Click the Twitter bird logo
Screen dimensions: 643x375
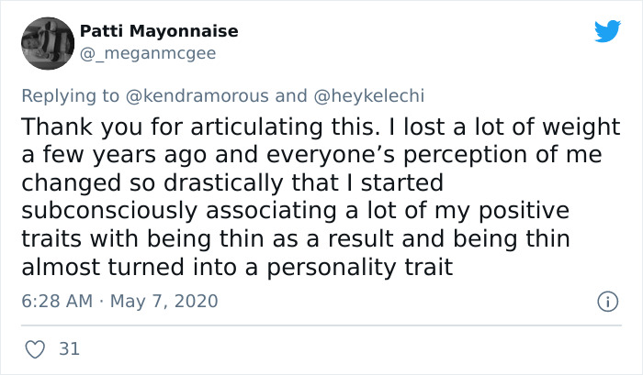pos(607,30)
